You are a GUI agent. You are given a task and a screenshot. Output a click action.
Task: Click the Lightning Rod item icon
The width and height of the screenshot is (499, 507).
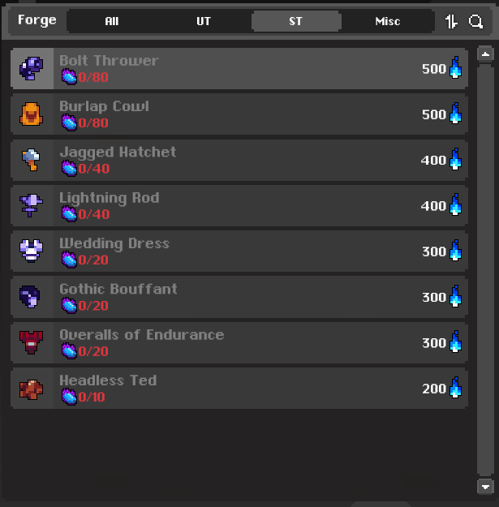[x=31, y=205]
